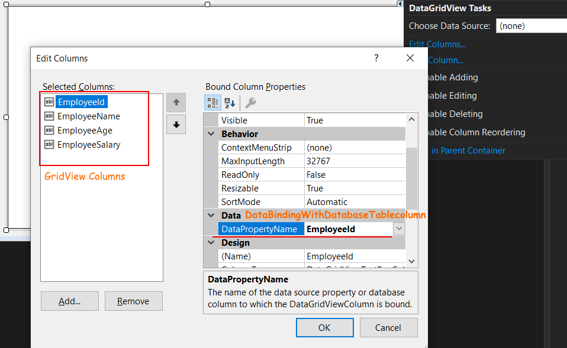Open Property Pages via the wrench icon
The height and width of the screenshot is (348, 567).
click(250, 102)
